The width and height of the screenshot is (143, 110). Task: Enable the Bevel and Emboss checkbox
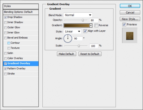(x=5, y=38)
